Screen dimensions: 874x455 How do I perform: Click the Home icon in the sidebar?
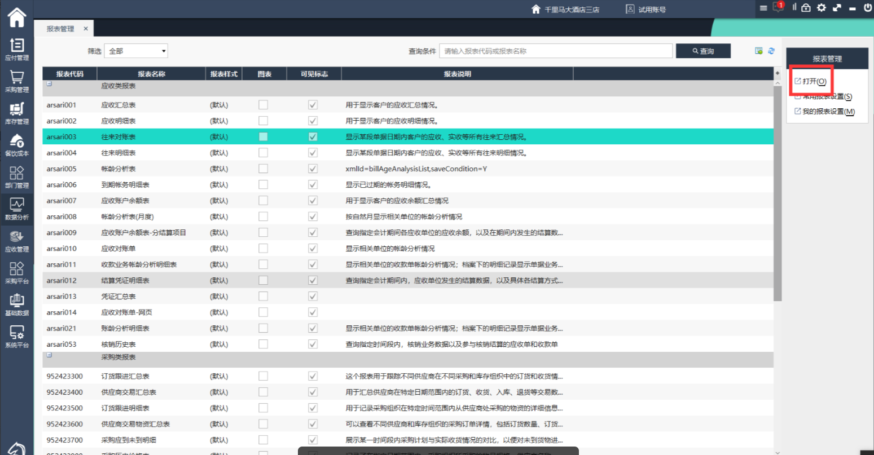click(16, 17)
